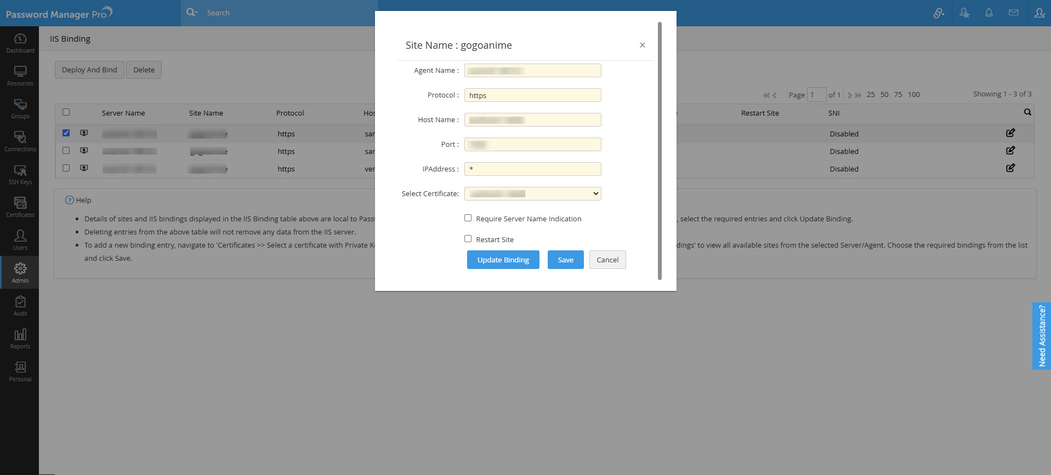Click the key link icon in header
1051x475 pixels.
pyautogui.click(x=939, y=13)
